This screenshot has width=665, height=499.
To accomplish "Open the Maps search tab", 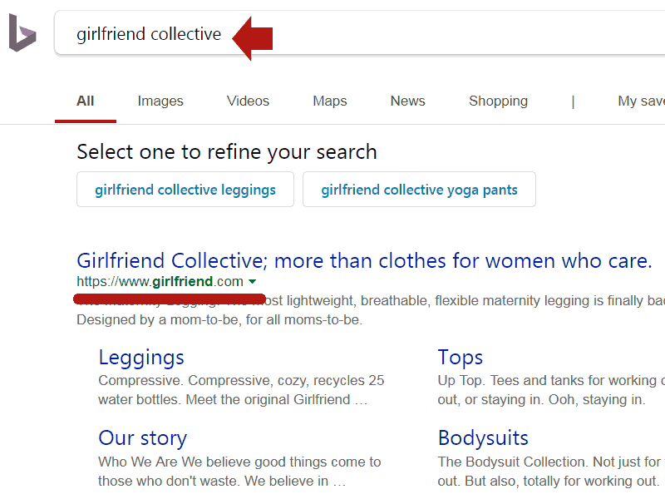I will pyautogui.click(x=329, y=101).
